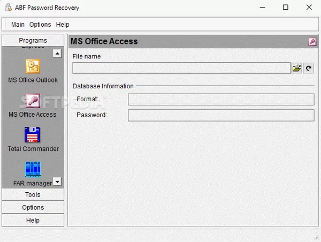Browse for file with open folder icon
This screenshot has width=321, height=242.
296,68
